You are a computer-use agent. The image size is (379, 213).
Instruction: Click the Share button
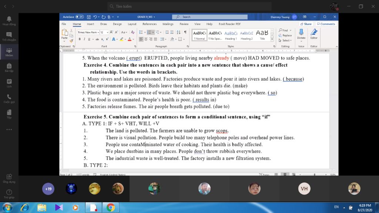(x=306, y=24)
